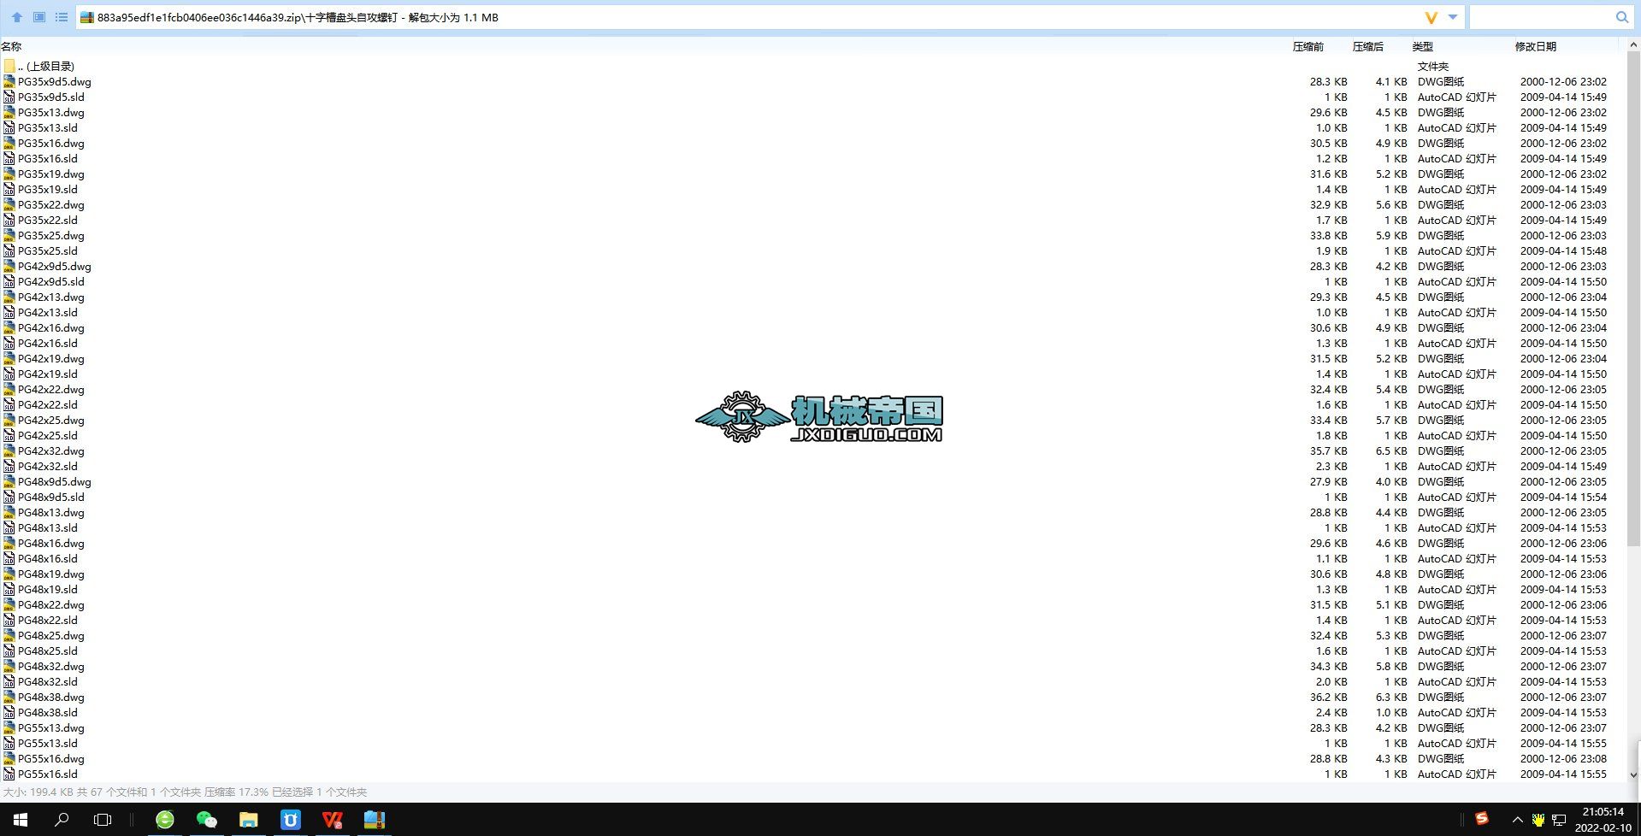The width and height of the screenshot is (1641, 836).
Task: Show hidden system tray icons chevron
Action: click(1517, 820)
